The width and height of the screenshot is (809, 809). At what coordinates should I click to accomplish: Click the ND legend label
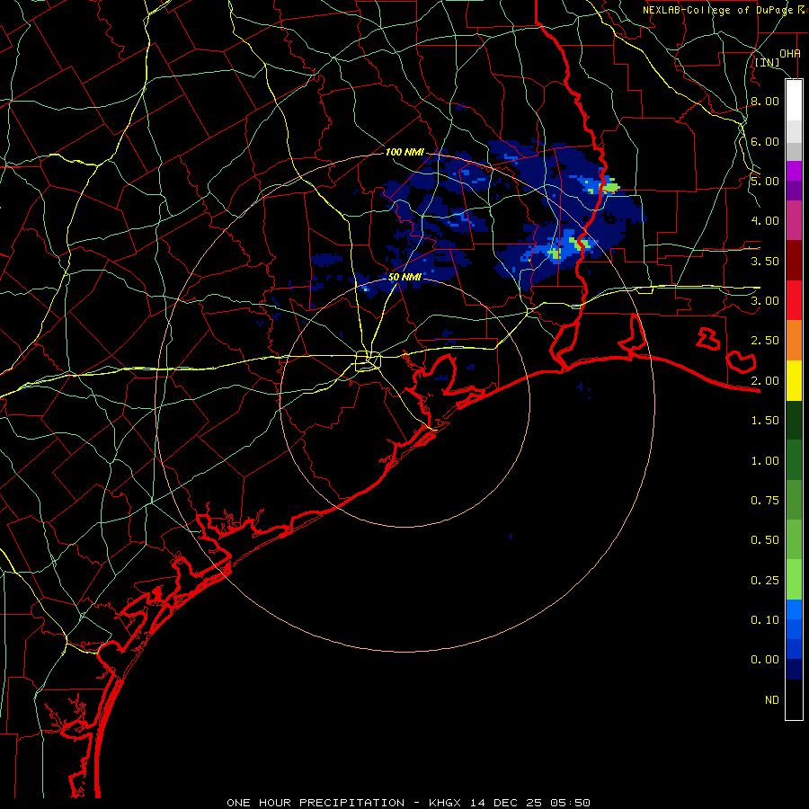coord(772,700)
